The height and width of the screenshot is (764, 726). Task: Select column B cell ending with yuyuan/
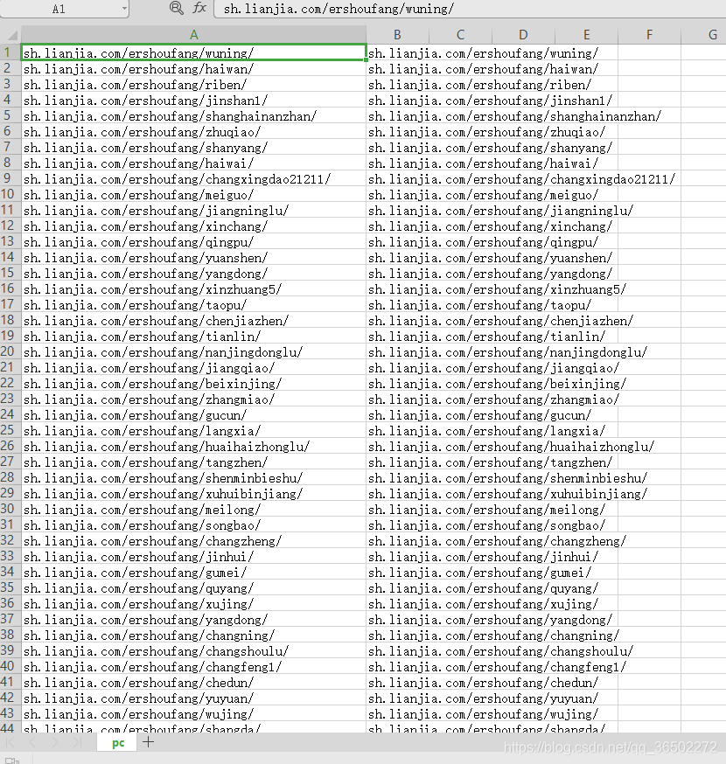(x=397, y=698)
